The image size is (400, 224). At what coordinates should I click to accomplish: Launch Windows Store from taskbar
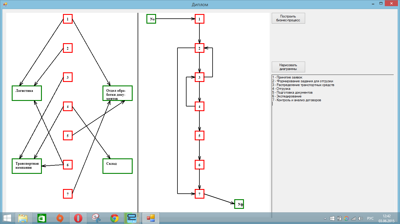[x=41, y=218]
